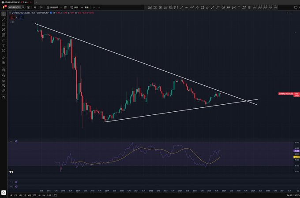Toggle stay in drawing mode
This screenshot has height=198, width=300.
point(4,75)
